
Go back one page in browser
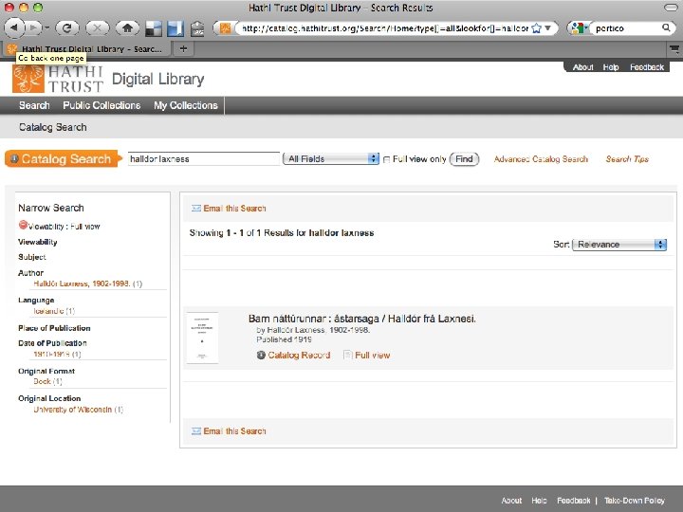tap(14, 27)
